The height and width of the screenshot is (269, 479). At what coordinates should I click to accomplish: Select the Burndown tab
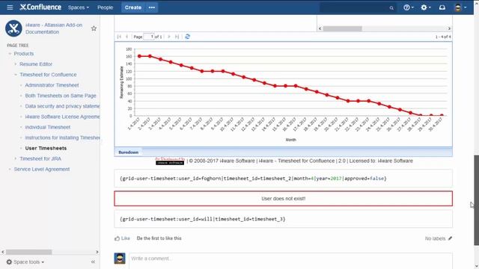coord(128,152)
